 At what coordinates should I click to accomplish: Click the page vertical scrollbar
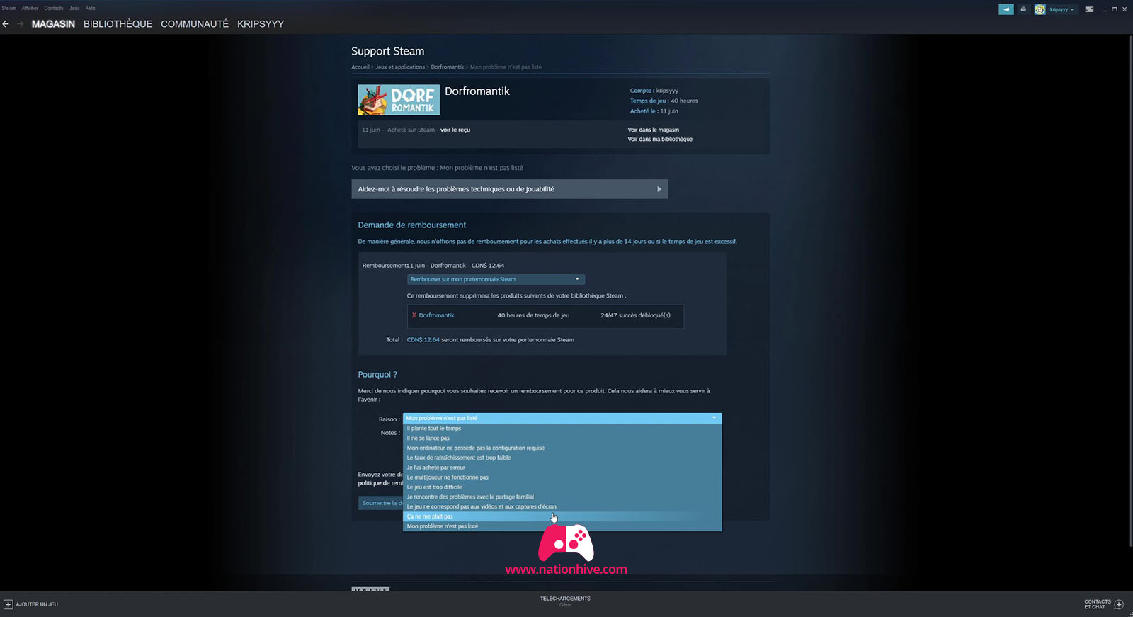pos(1130,290)
